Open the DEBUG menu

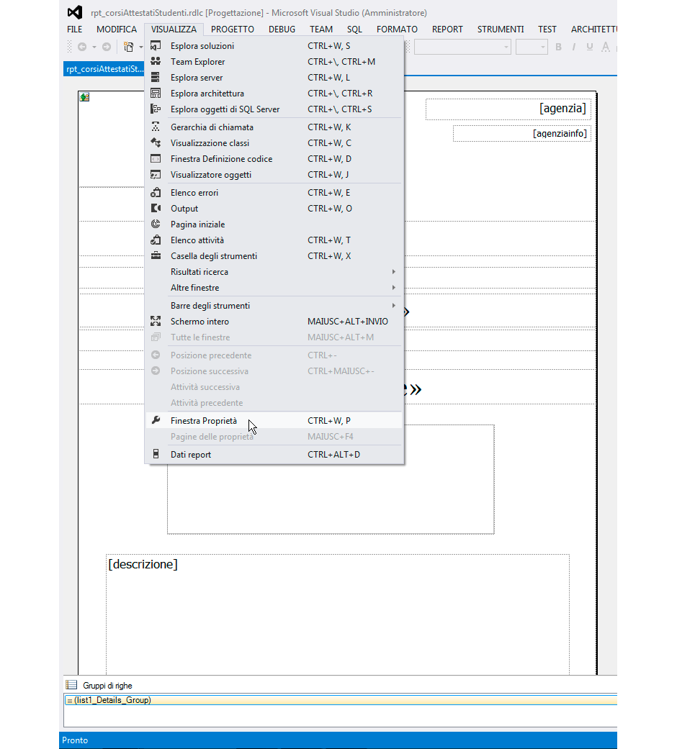point(282,29)
